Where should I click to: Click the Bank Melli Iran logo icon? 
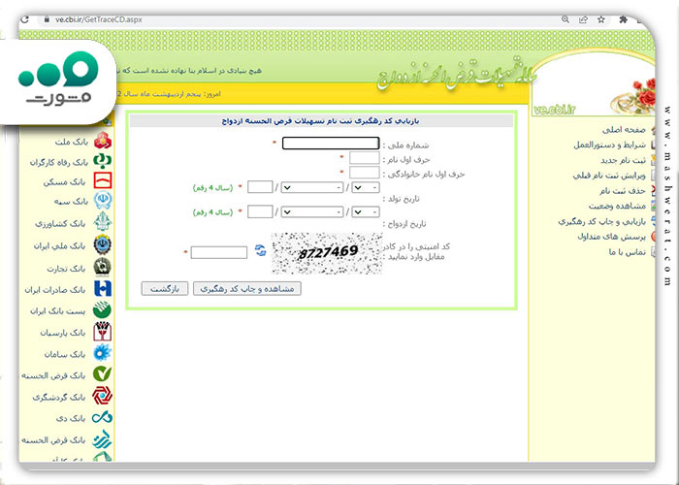coord(103,245)
